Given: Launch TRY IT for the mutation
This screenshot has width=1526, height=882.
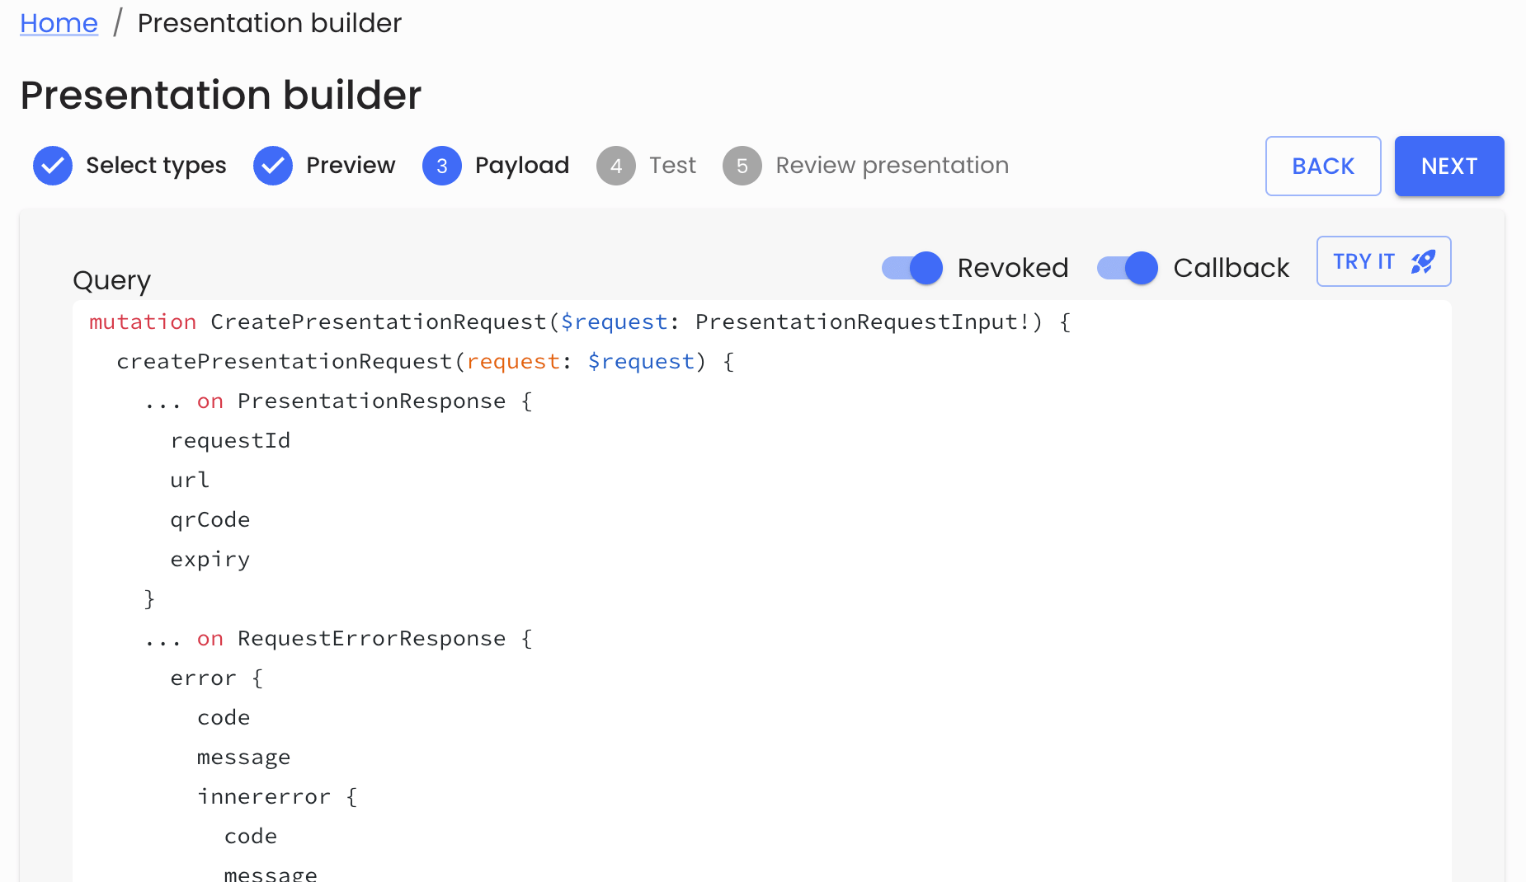Looking at the screenshot, I should tap(1383, 261).
